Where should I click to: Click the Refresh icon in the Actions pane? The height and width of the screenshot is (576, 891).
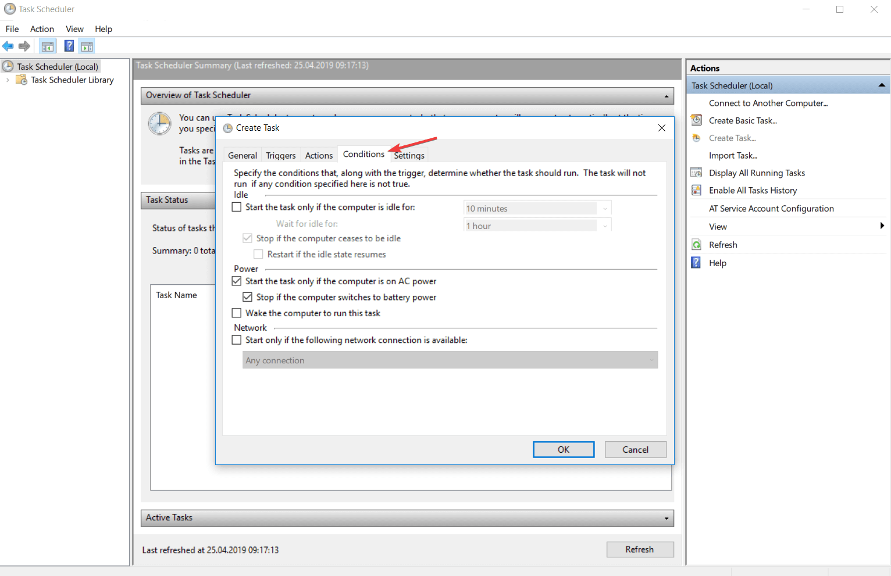696,244
